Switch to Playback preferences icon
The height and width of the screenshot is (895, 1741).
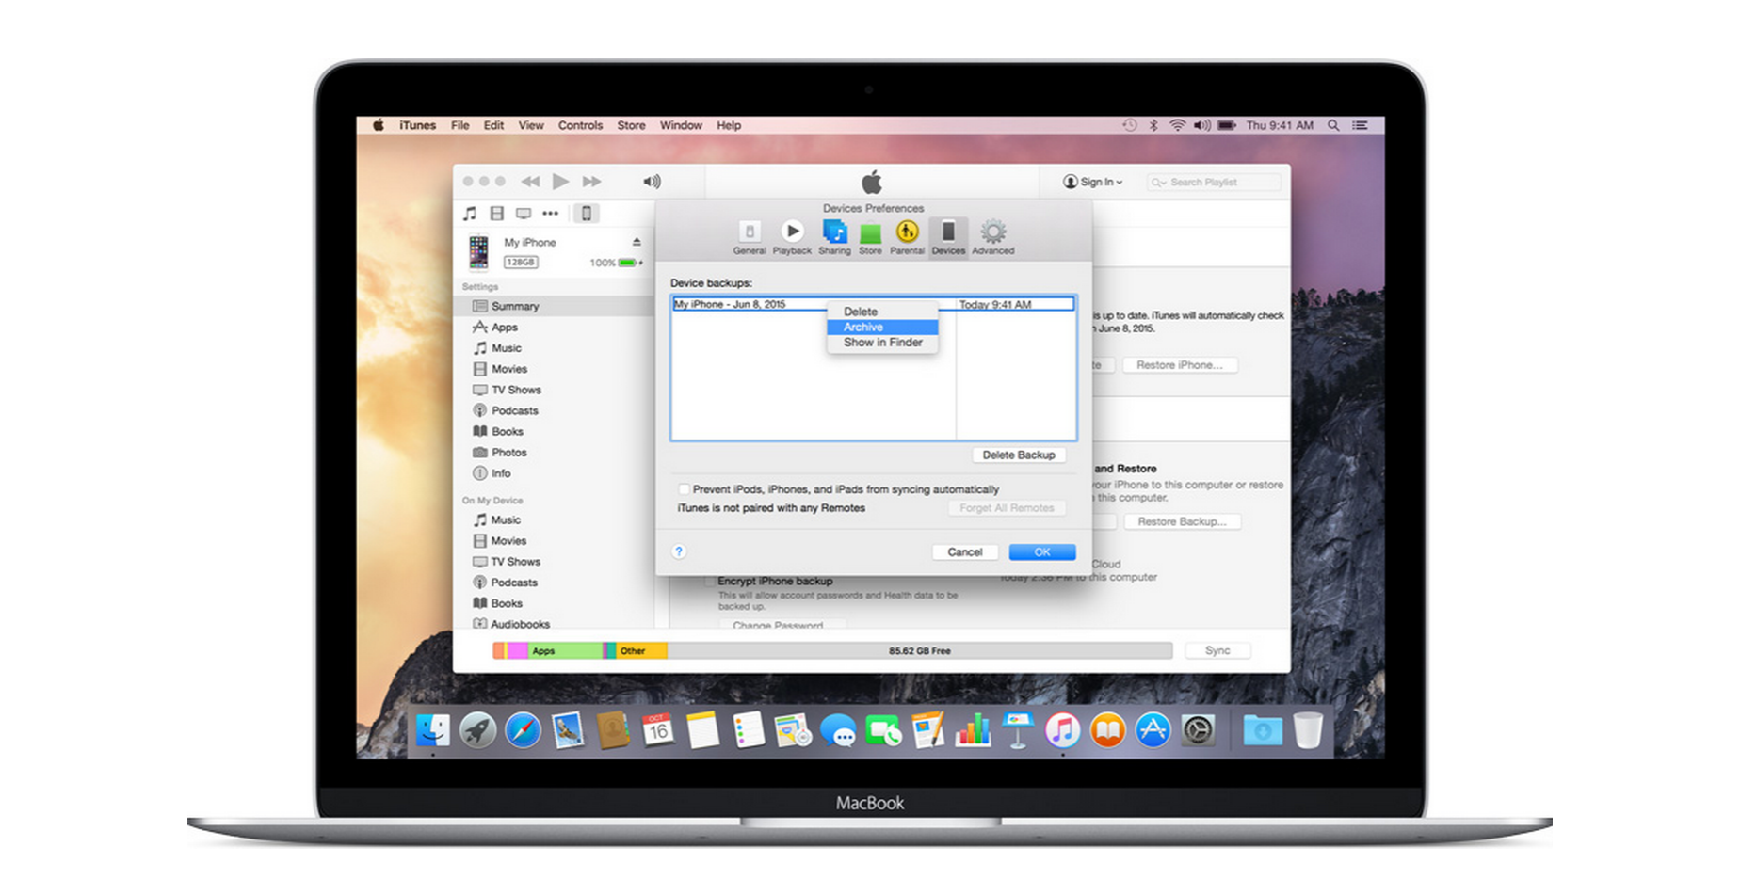coord(792,236)
